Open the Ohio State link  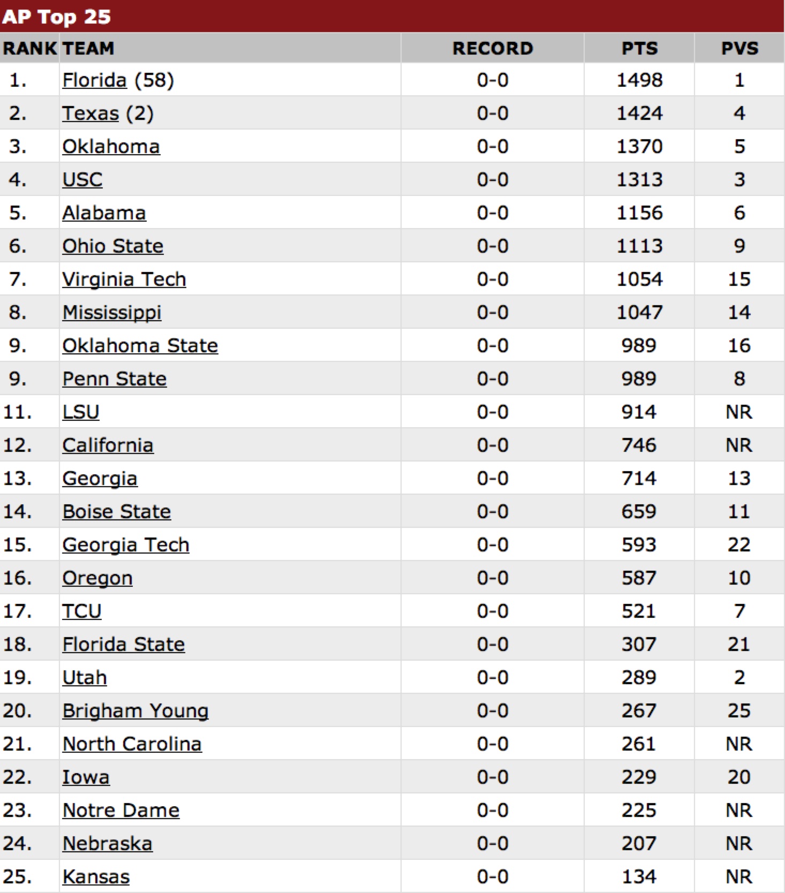[x=112, y=246]
